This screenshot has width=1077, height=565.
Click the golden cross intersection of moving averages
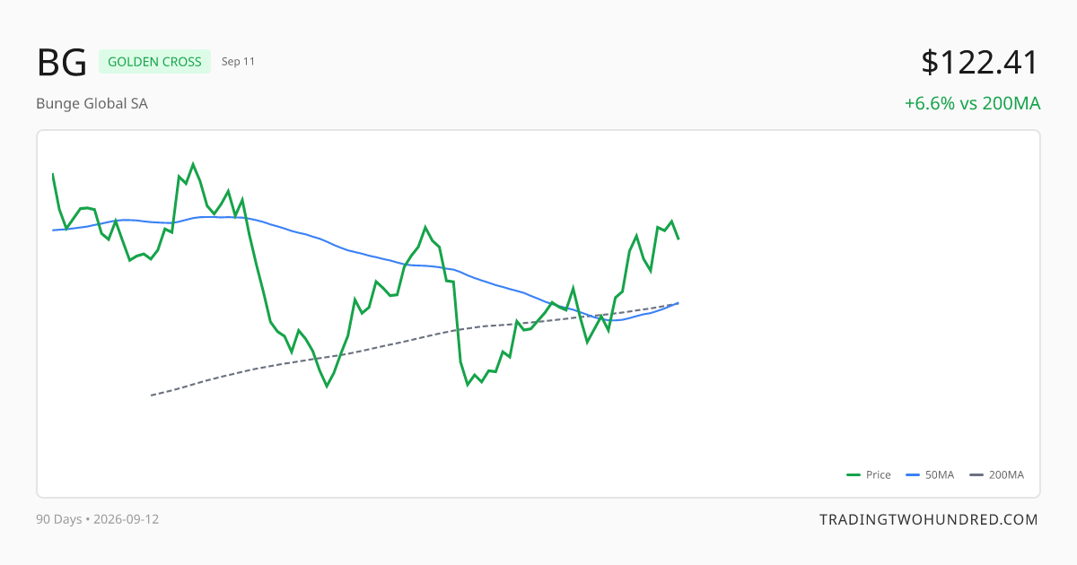click(677, 303)
